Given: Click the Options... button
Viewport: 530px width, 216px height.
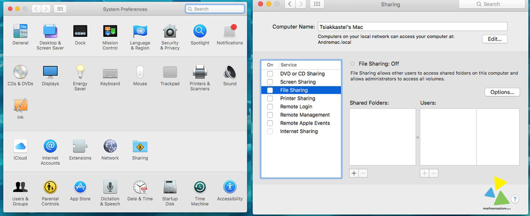Looking at the screenshot, I should (502, 92).
